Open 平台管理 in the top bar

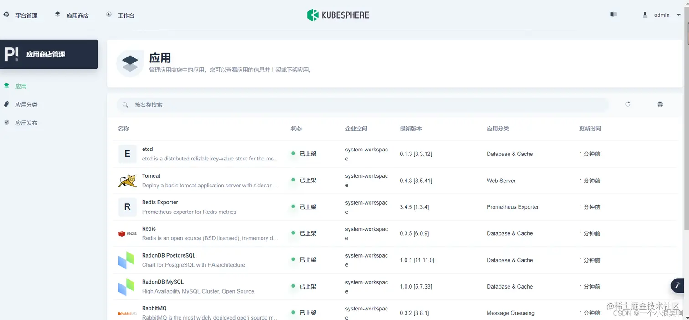[x=21, y=15]
